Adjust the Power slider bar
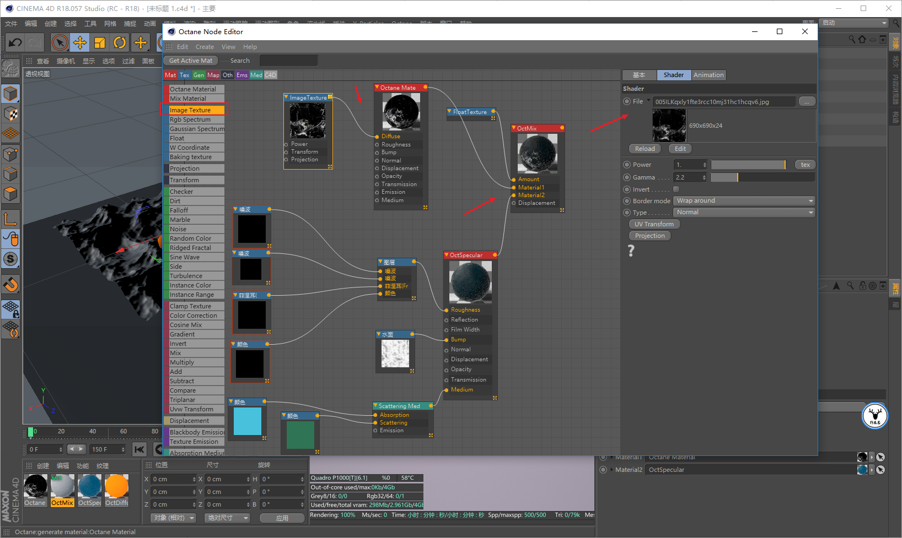This screenshot has height=538, width=902. click(748, 165)
